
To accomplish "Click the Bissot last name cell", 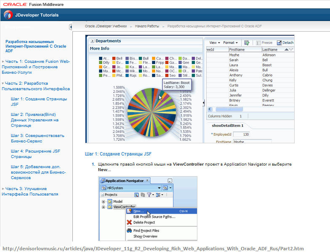I will [x=267, y=65].
